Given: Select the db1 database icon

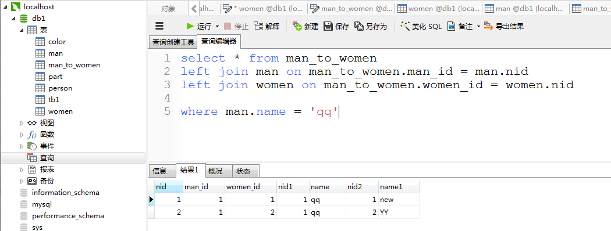Looking at the screenshot, I should [24, 18].
